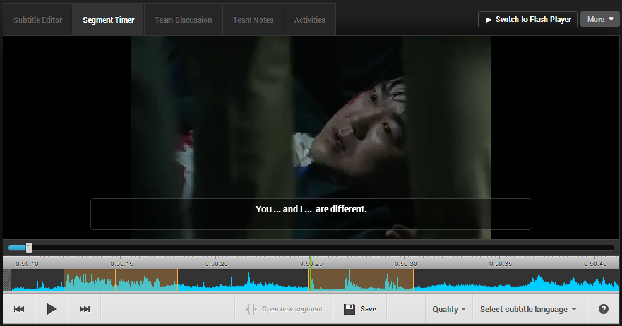The width and height of the screenshot is (622, 326).
Task: Open the Subtitle Editor tab
Action: click(38, 20)
